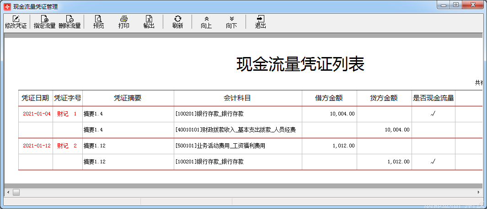The height and width of the screenshot is (209, 487).
Task: Open the 预览 print preview
Action: tap(98, 21)
